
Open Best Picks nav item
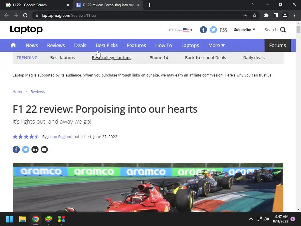106,45
